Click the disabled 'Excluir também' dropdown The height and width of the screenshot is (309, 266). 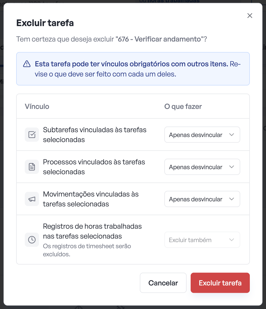(x=202, y=240)
